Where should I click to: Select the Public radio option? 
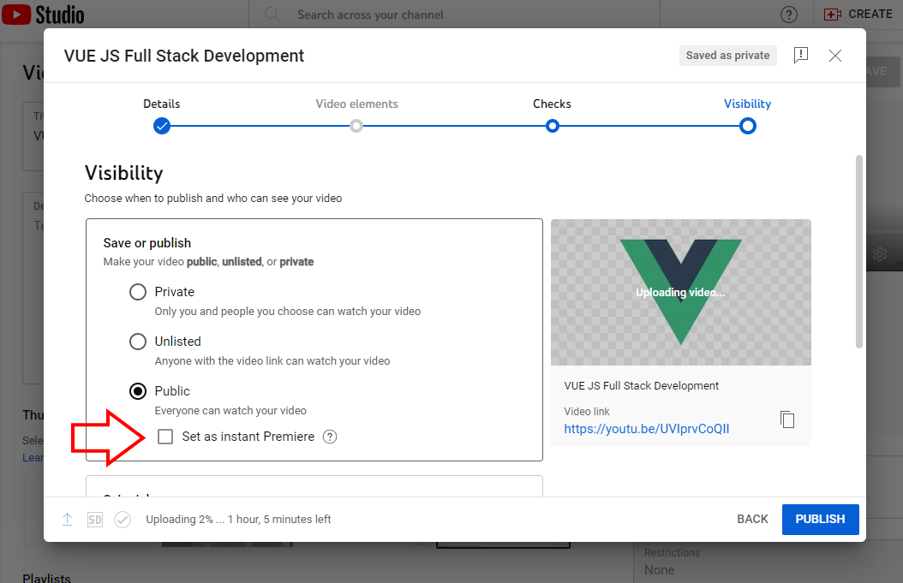click(x=138, y=391)
